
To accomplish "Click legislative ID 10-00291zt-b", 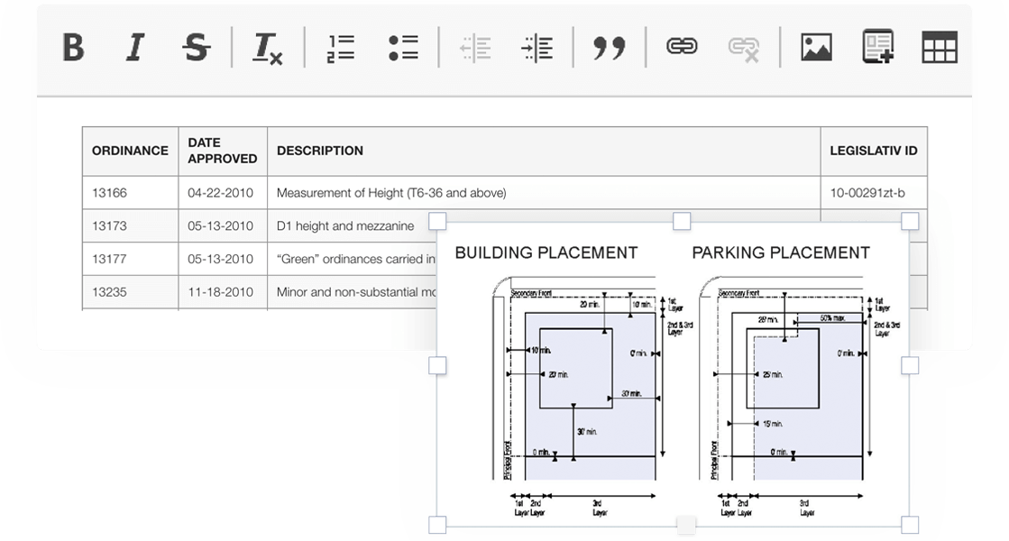I will 874,193.
